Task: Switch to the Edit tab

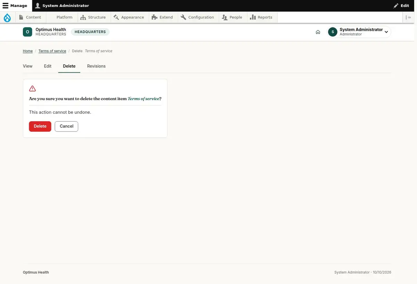Action: click(48, 66)
